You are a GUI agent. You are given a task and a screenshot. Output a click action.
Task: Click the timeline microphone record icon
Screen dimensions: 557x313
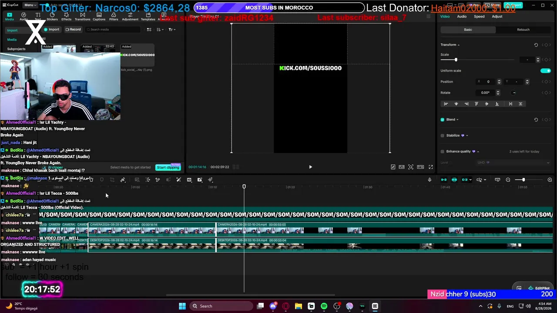click(x=429, y=180)
